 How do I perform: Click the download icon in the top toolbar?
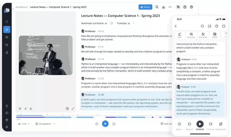(163, 7)
